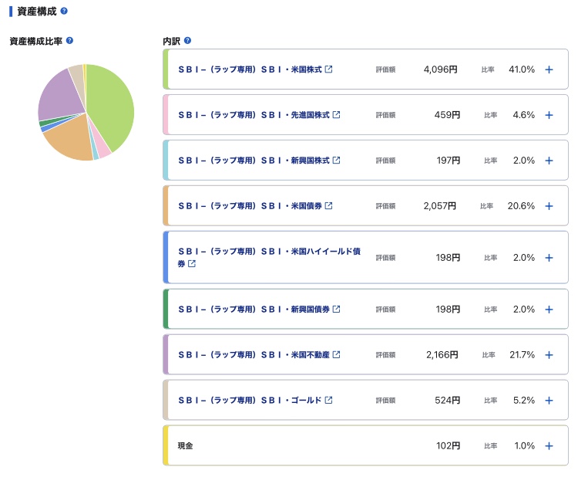Click the 現金 row label
578x484 pixels.
pyautogui.click(x=185, y=445)
